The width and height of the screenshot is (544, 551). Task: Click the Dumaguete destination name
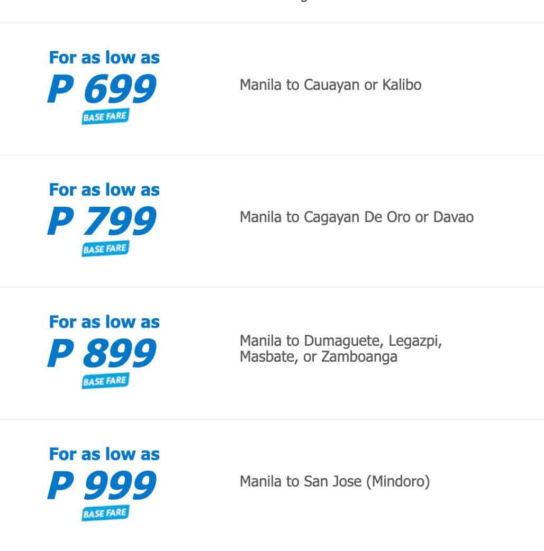[343, 342]
